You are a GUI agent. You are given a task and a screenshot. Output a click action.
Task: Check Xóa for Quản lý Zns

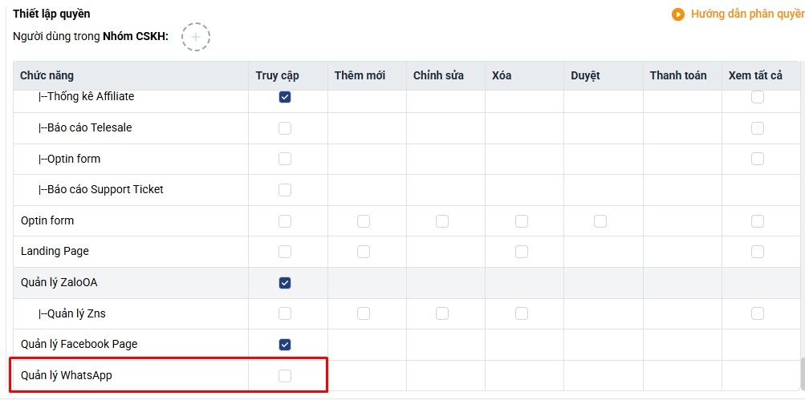[x=522, y=313]
